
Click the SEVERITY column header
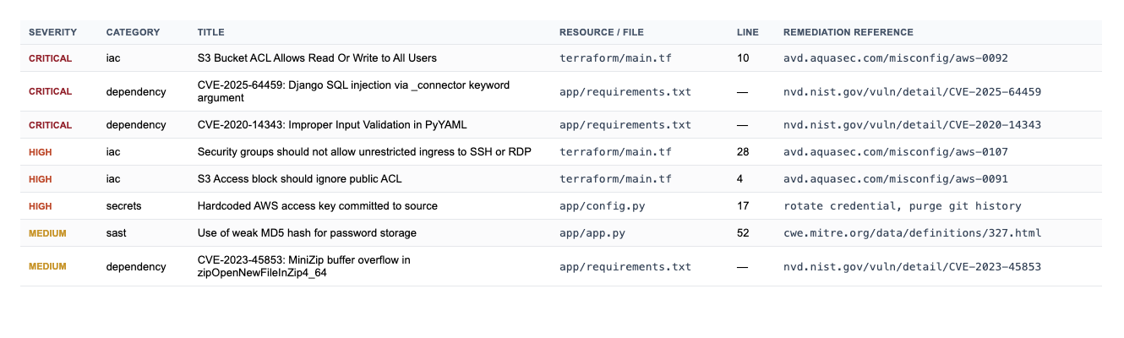(52, 32)
